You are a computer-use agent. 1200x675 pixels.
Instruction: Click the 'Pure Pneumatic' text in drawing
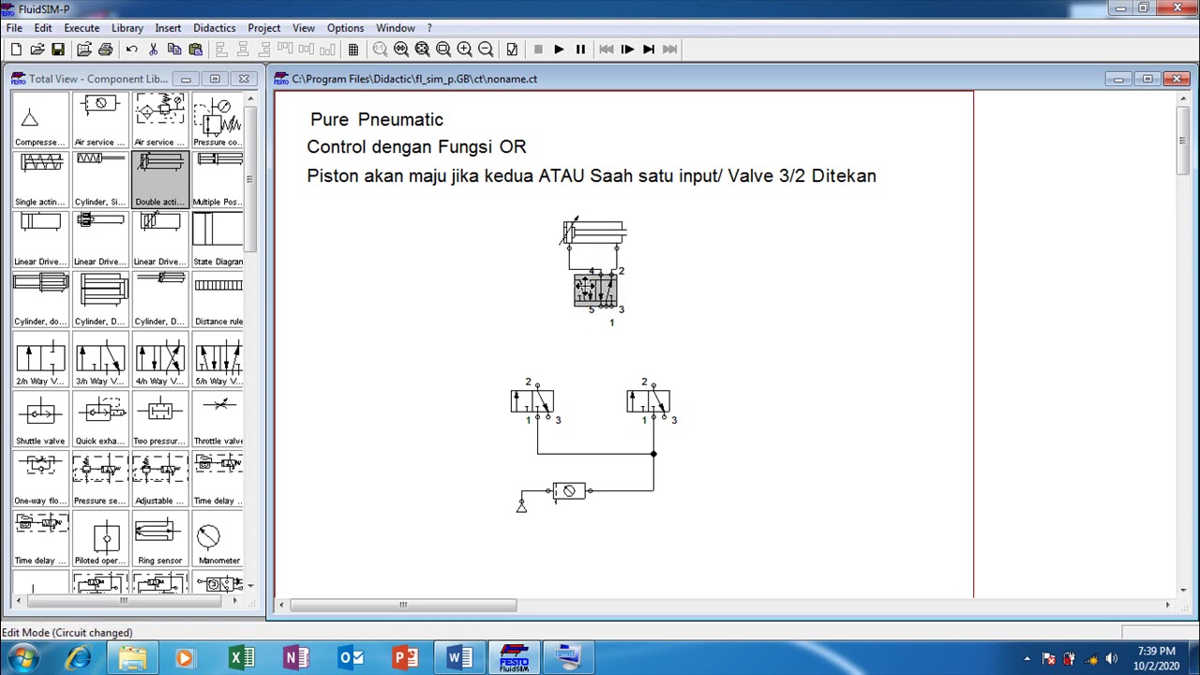click(x=377, y=119)
